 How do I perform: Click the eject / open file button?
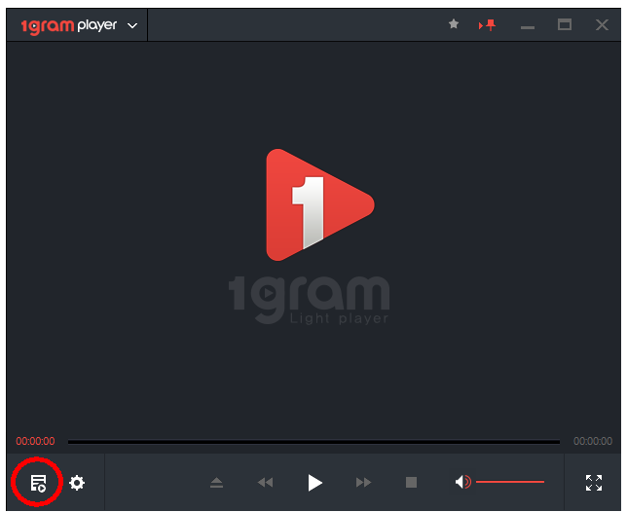coord(217,483)
